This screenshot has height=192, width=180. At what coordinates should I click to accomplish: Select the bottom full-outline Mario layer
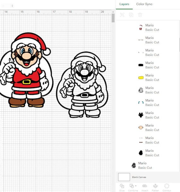142,165
